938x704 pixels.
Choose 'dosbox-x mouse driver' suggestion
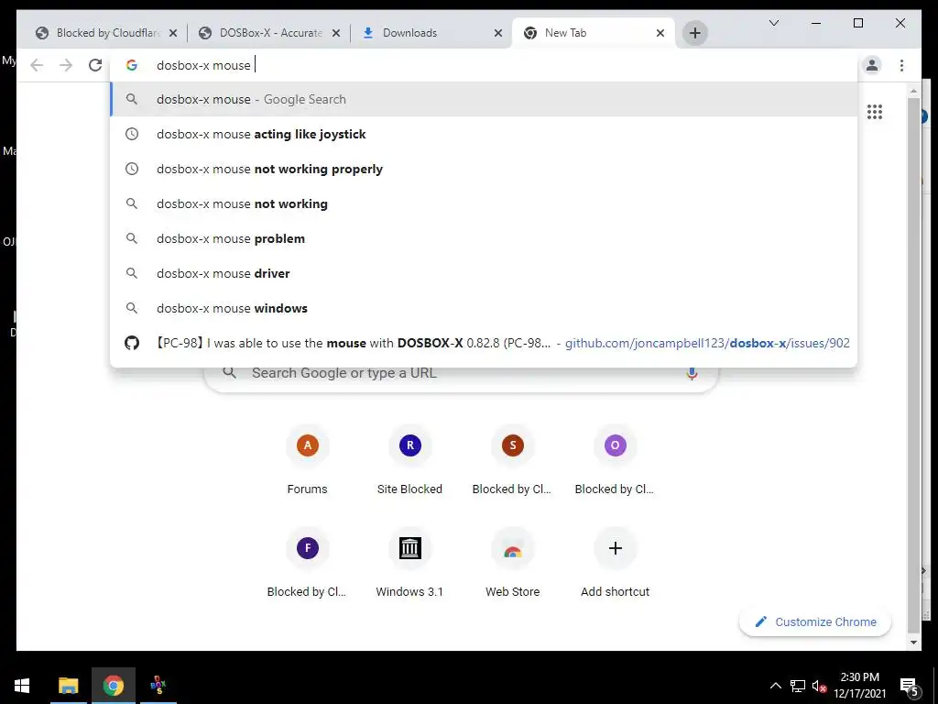[x=484, y=273]
